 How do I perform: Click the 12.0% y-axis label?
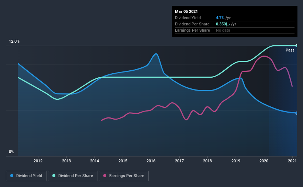point(14,42)
